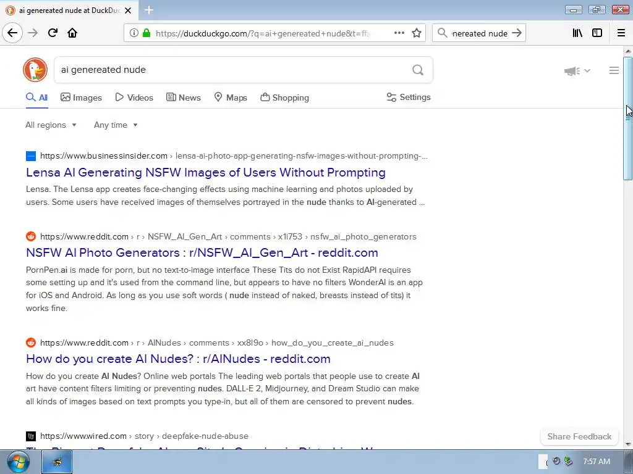Click the taskbar clock showing 7:57 AM

tap(597, 462)
